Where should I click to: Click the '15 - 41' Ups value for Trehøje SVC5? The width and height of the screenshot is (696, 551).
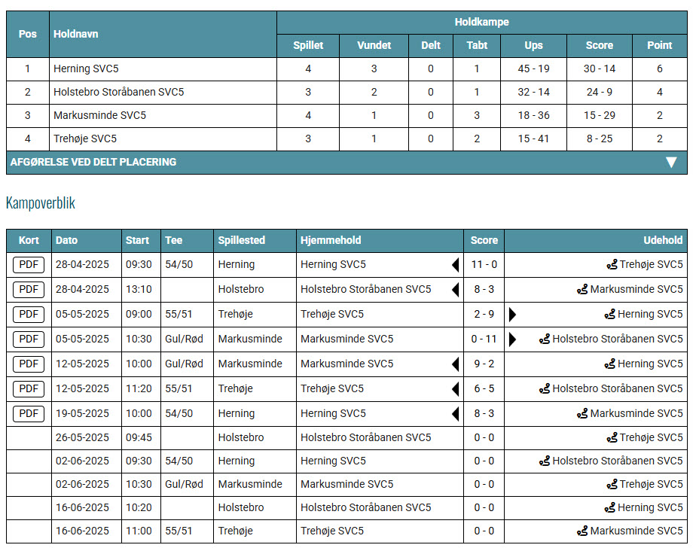click(533, 139)
